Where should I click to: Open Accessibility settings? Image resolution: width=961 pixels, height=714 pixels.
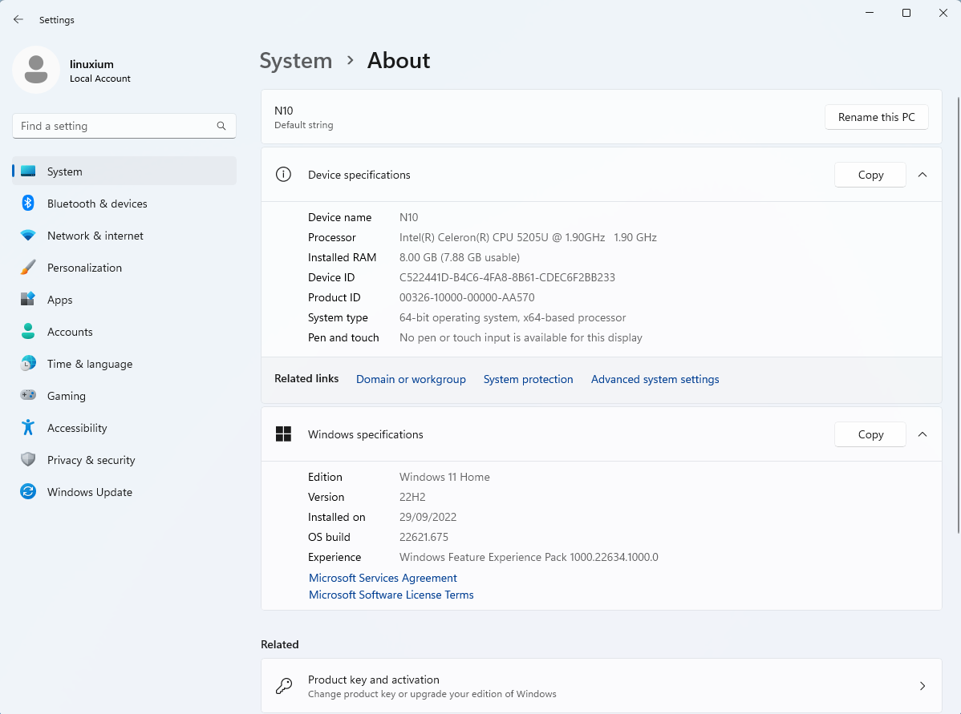(124, 428)
